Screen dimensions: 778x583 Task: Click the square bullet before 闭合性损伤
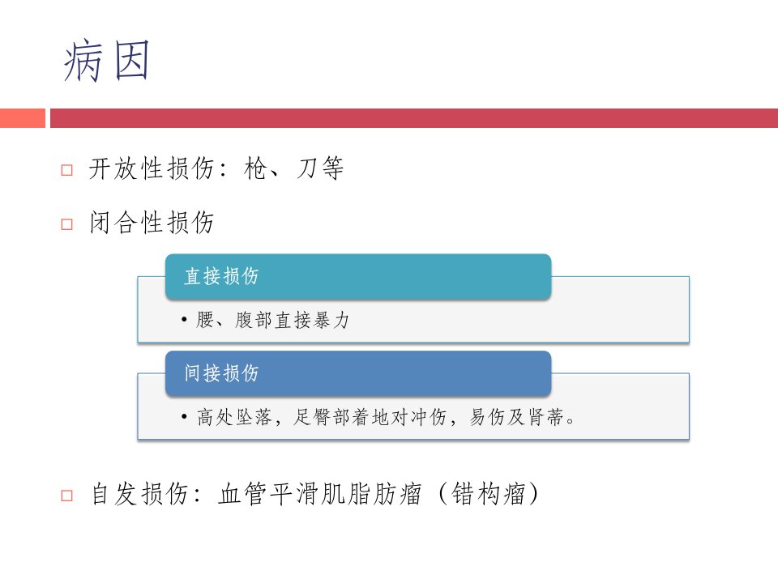(67, 224)
